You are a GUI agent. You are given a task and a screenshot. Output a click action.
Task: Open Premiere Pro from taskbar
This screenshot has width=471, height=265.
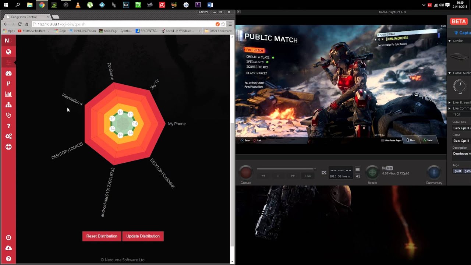pyautogui.click(x=198, y=5)
